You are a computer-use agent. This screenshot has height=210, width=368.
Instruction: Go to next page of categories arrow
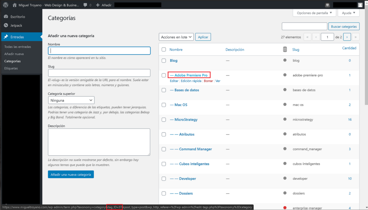pyautogui.click(x=347, y=37)
